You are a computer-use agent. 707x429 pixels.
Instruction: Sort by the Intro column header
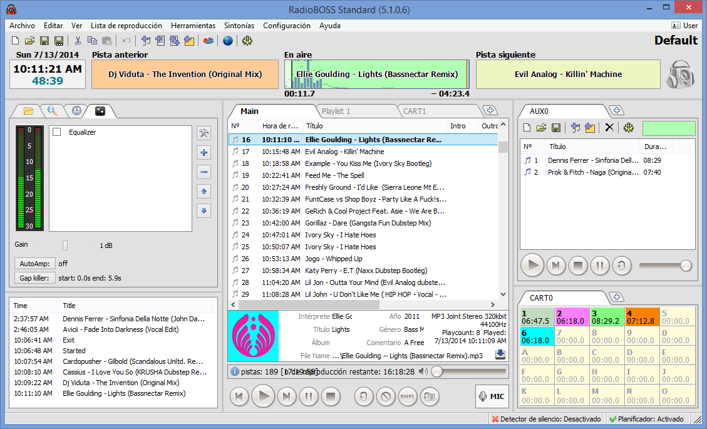tap(462, 126)
